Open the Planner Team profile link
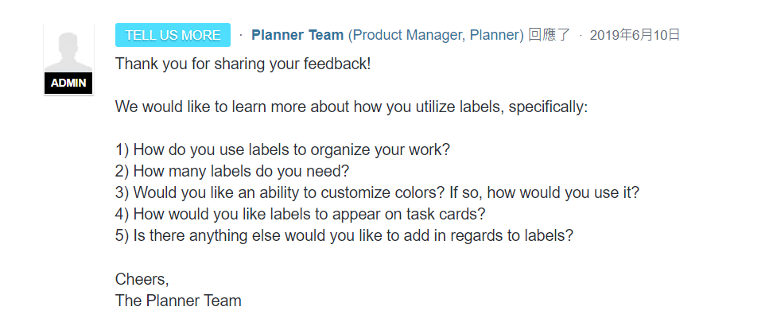Viewport: 773px width, 330px height. [x=297, y=35]
